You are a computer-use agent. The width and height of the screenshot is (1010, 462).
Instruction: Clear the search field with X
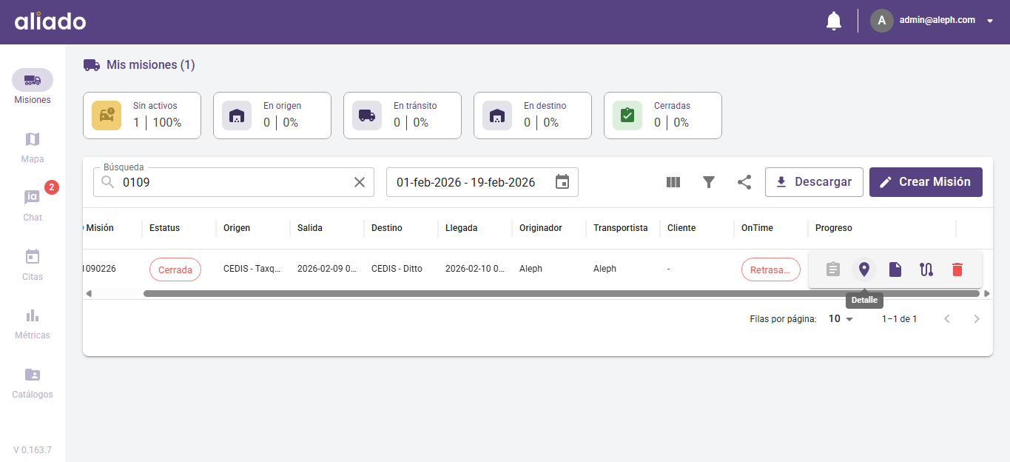coord(360,182)
